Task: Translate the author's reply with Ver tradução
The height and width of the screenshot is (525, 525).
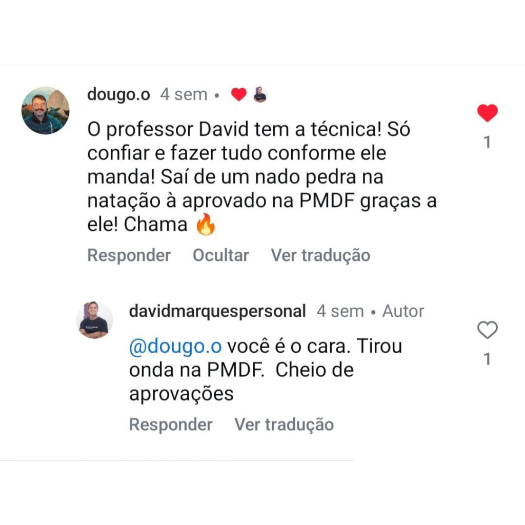Action: pyautogui.click(x=284, y=425)
